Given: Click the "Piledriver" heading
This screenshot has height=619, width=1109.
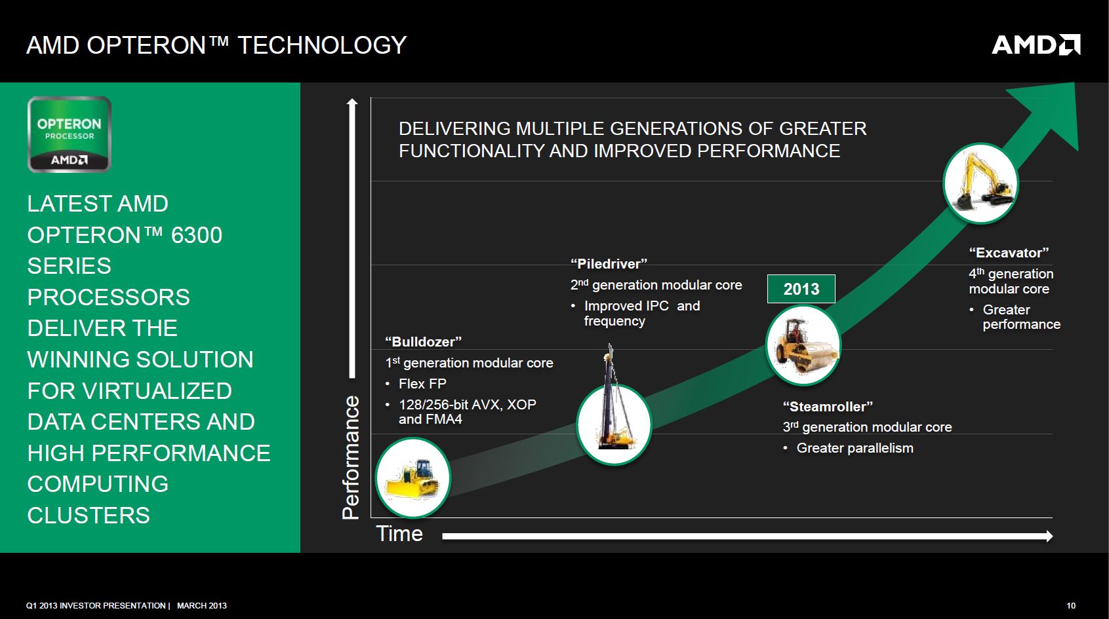Looking at the screenshot, I should 609,264.
